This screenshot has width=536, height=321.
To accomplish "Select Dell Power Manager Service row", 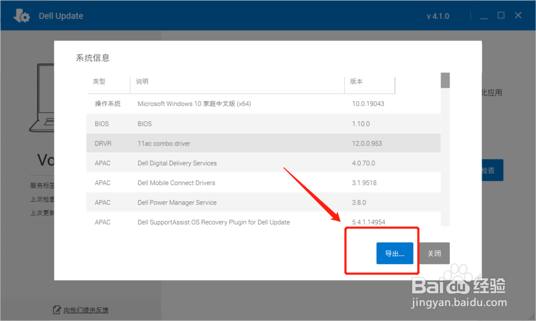I will (x=264, y=202).
